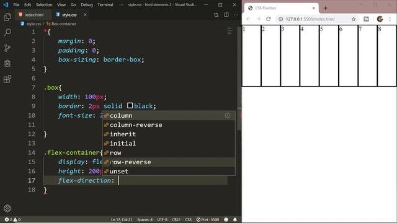Select 'row' from the autocomplete list
The height and width of the screenshot is (223, 397).
169,153
